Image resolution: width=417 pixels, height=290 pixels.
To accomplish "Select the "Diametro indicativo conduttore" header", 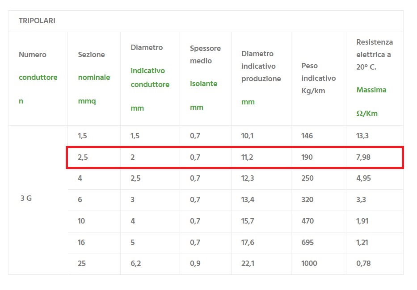I will coord(150,78).
